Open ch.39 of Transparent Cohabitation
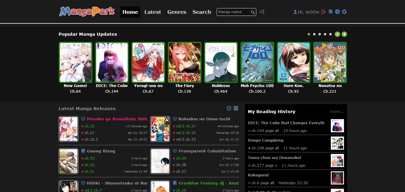This screenshot has height=192, width=405. point(181,158)
